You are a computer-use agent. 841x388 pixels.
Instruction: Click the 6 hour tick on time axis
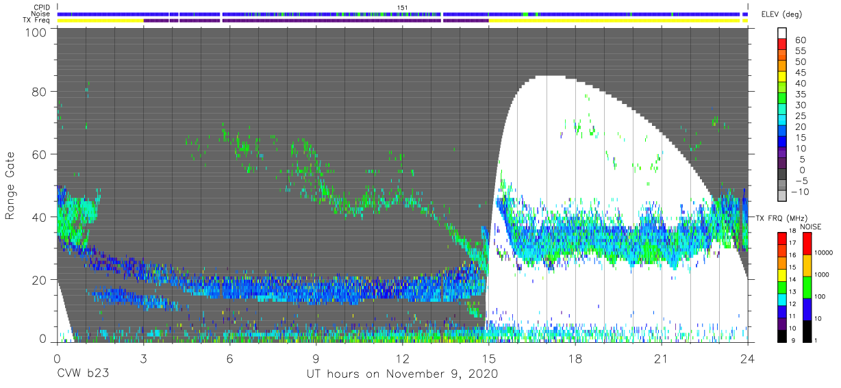tap(229, 358)
